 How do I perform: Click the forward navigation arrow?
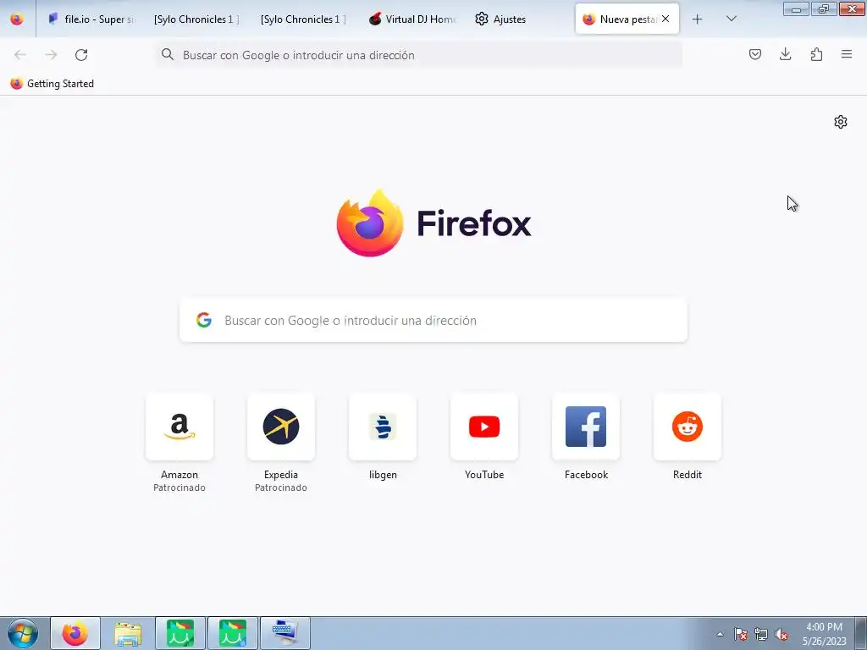point(51,55)
